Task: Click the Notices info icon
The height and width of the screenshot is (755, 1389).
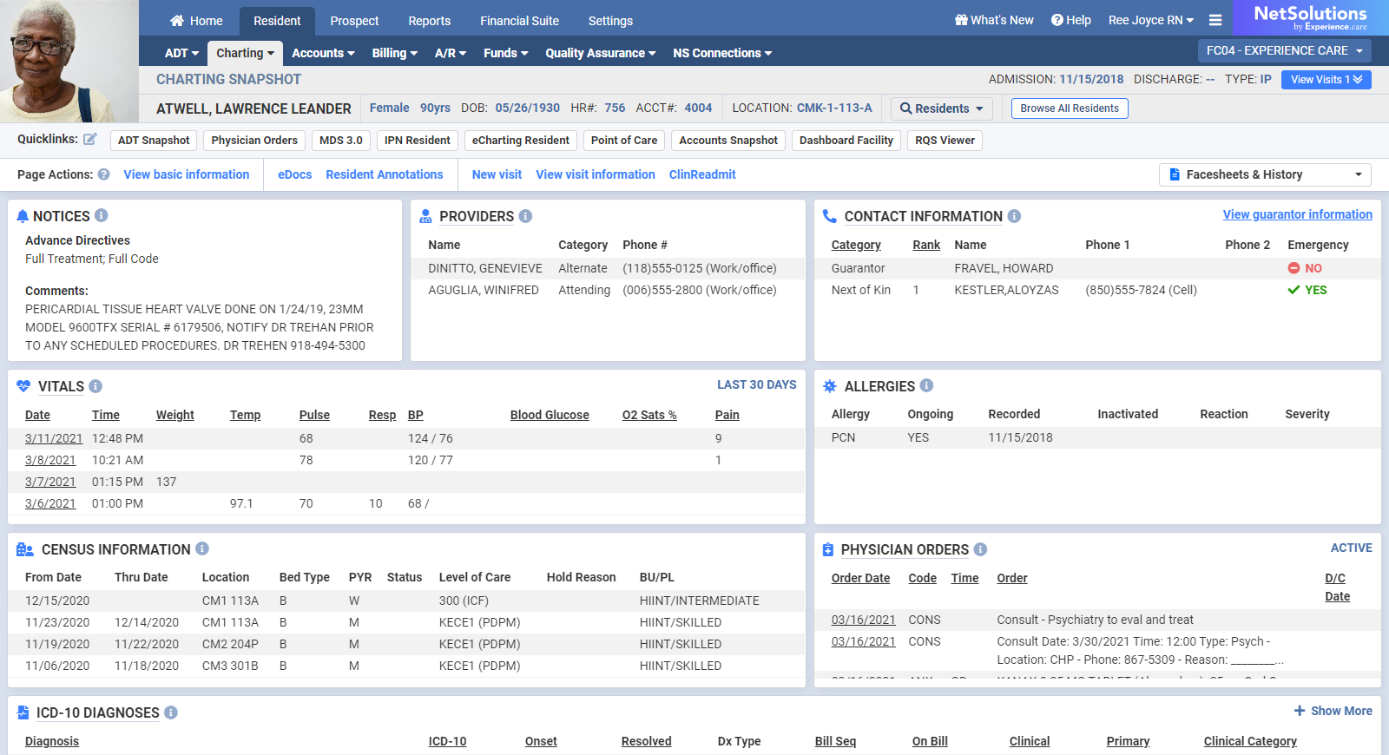Action: click(x=101, y=215)
